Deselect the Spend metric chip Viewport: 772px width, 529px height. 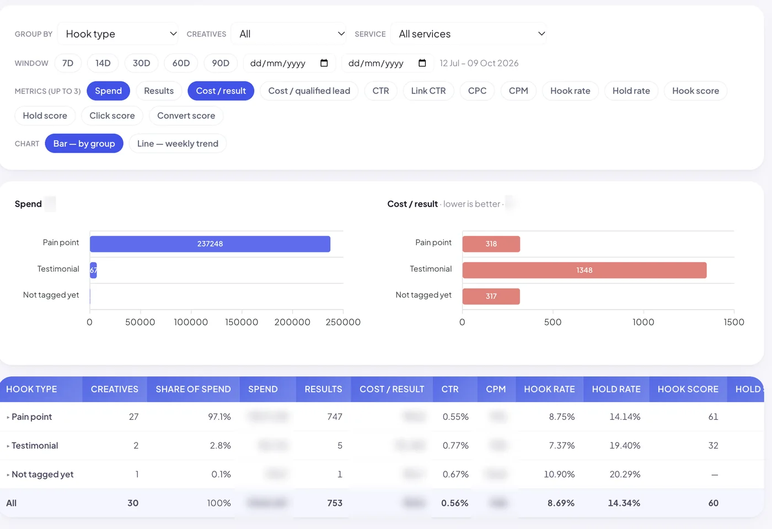[x=108, y=91]
